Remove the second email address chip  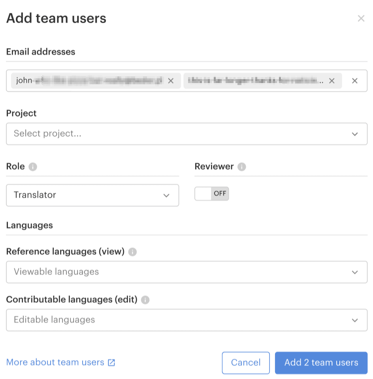click(332, 81)
